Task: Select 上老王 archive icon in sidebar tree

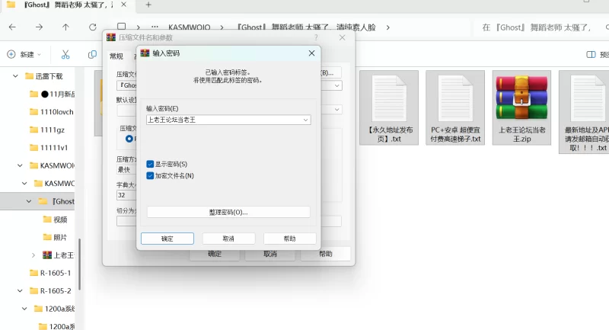Action: tap(47, 255)
